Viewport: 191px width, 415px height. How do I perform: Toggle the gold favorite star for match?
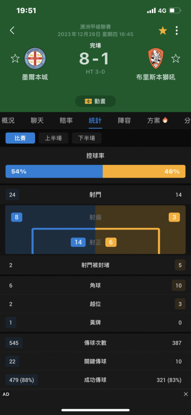click(x=163, y=31)
